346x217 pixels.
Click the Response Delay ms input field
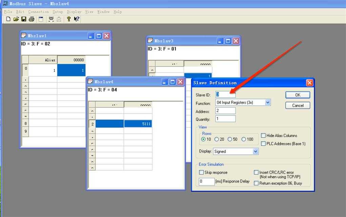click(207, 181)
